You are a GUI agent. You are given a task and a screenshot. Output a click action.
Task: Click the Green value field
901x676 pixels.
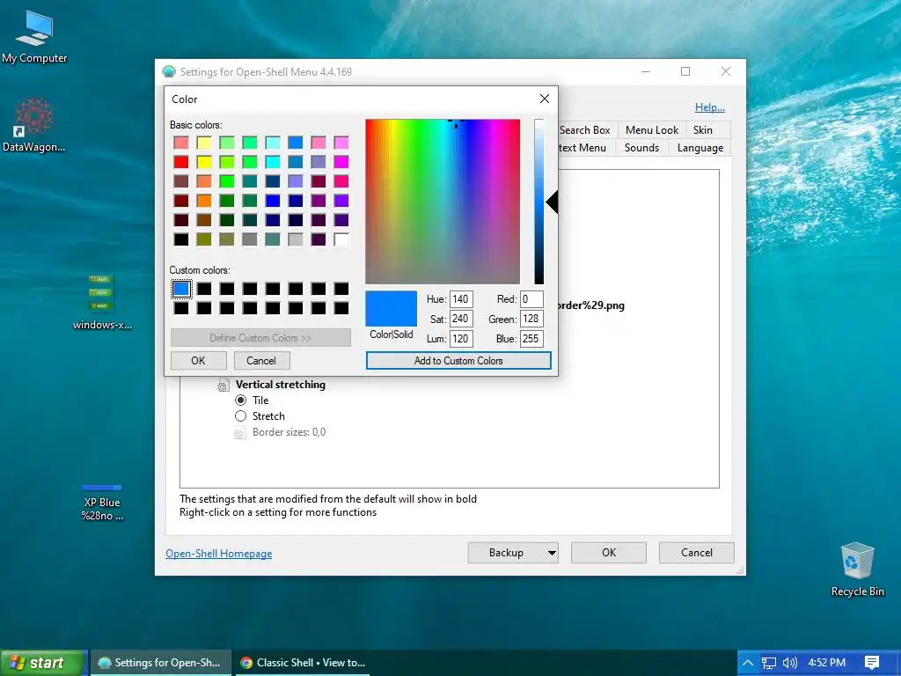[x=531, y=319]
